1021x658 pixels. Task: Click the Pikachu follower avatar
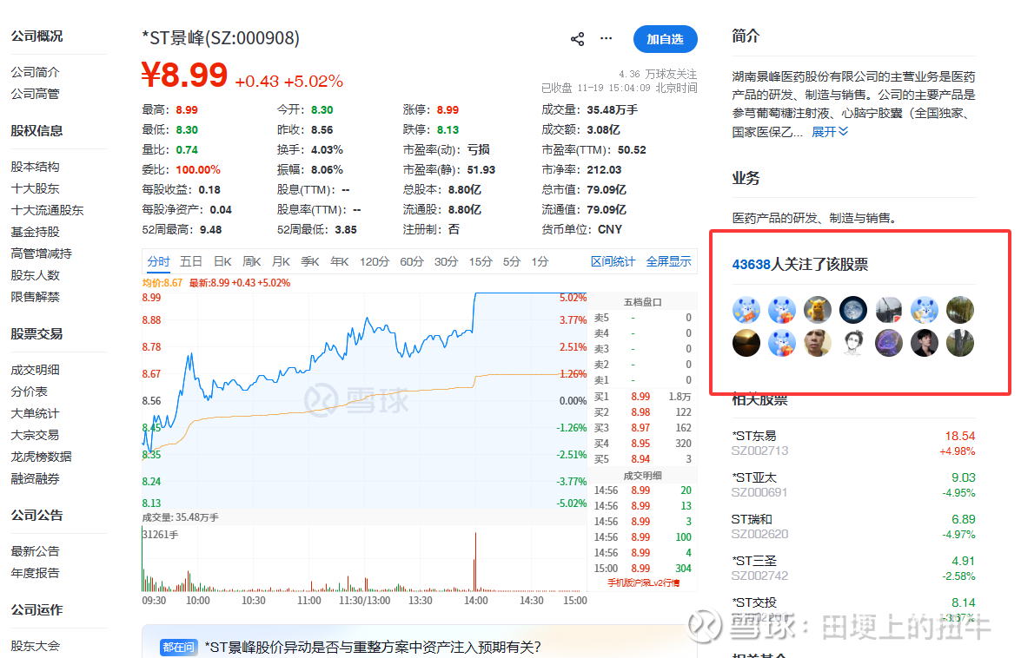click(x=817, y=310)
